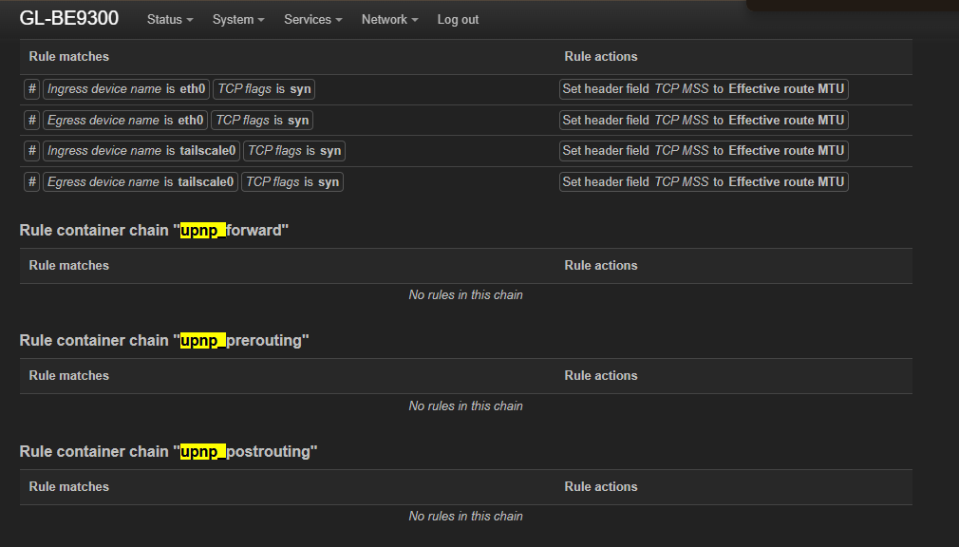Open the Services dropdown menu
The height and width of the screenshot is (547, 959).
pos(312,20)
